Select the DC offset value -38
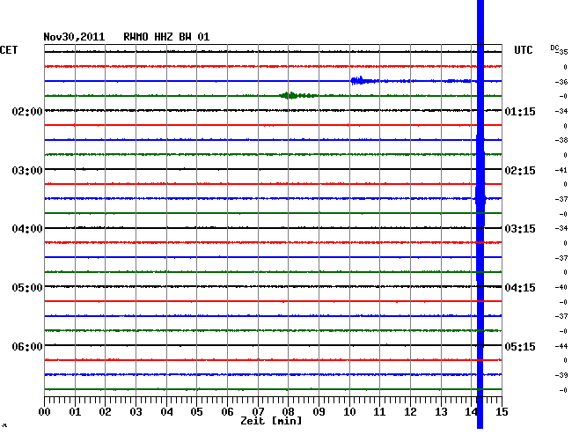572x435 pixels. tap(561, 140)
